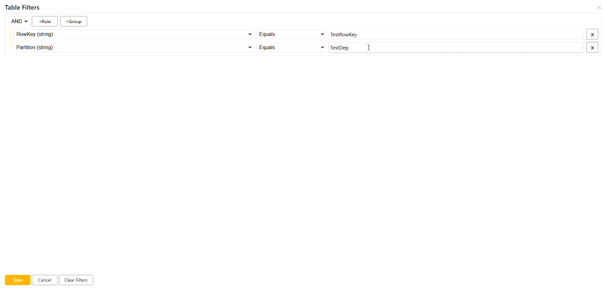Click the TestRowKey value input field
The image size is (605, 289).
coord(456,34)
